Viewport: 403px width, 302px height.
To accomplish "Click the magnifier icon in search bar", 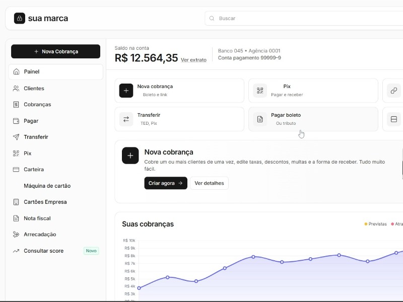I will click(x=212, y=18).
